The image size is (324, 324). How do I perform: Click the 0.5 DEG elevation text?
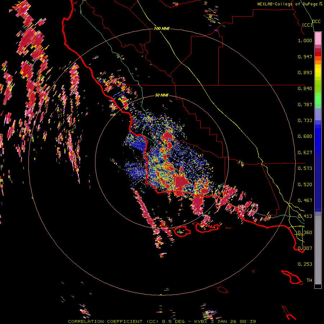[174, 321]
